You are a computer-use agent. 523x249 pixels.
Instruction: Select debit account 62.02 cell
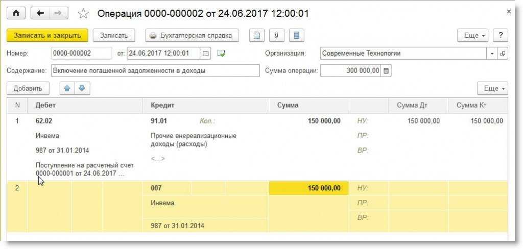tap(44, 121)
